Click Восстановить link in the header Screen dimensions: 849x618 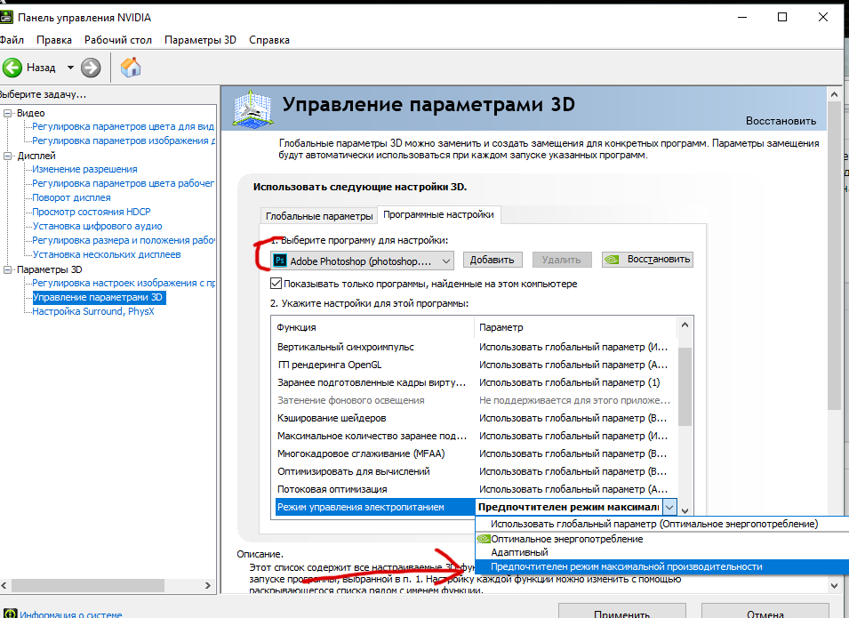pyautogui.click(x=781, y=121)
